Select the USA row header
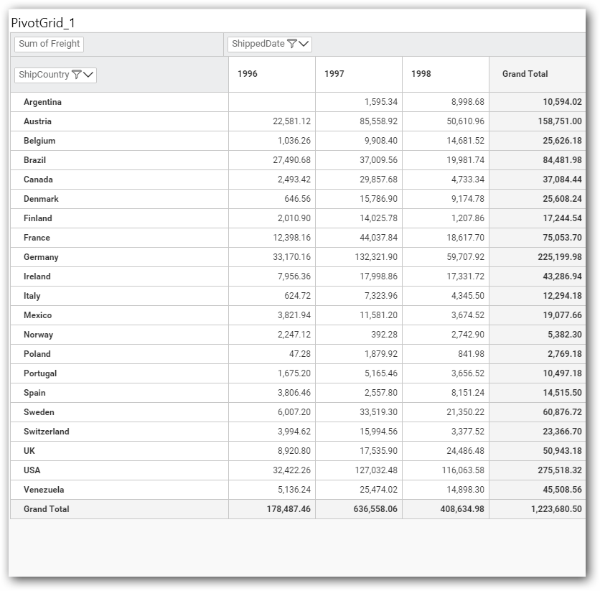This screenshot has height=591, width=600. (x=32, y=470)
